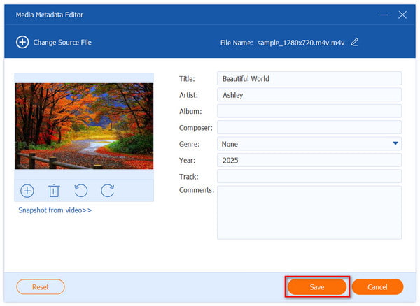Delete cover image with trash icon
The height and width of the screenshot is (306, 420).
click(54, 190)
